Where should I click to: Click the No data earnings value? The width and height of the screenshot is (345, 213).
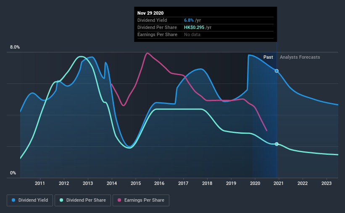click(x=192, y=34)
